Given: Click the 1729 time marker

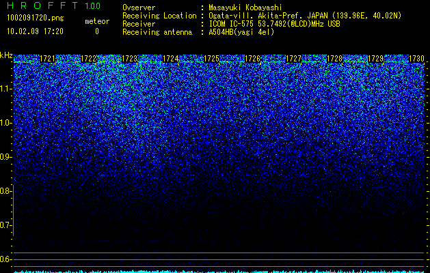Looking at the screenshot, I should [375, 59].
